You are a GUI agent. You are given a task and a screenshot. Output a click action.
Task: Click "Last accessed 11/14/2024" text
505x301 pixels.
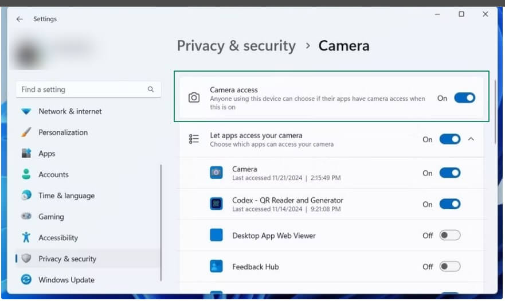click(267, 209)
